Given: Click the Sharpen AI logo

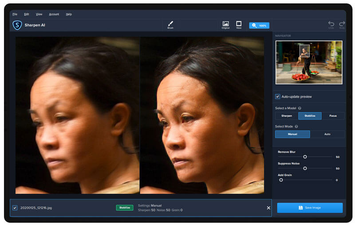Looking at the screenshot, I should pos(17,25).
